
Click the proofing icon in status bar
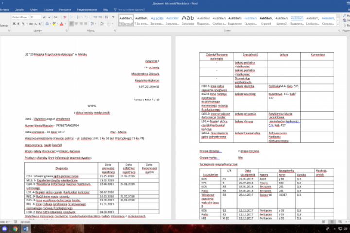pos(15,222)
